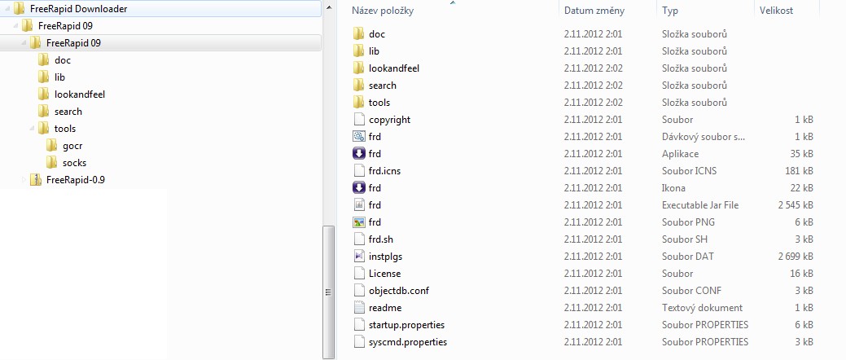Sort files by Datum změny column
The image size is (846, 360).
pyautogui.click(x=594, y=11)
